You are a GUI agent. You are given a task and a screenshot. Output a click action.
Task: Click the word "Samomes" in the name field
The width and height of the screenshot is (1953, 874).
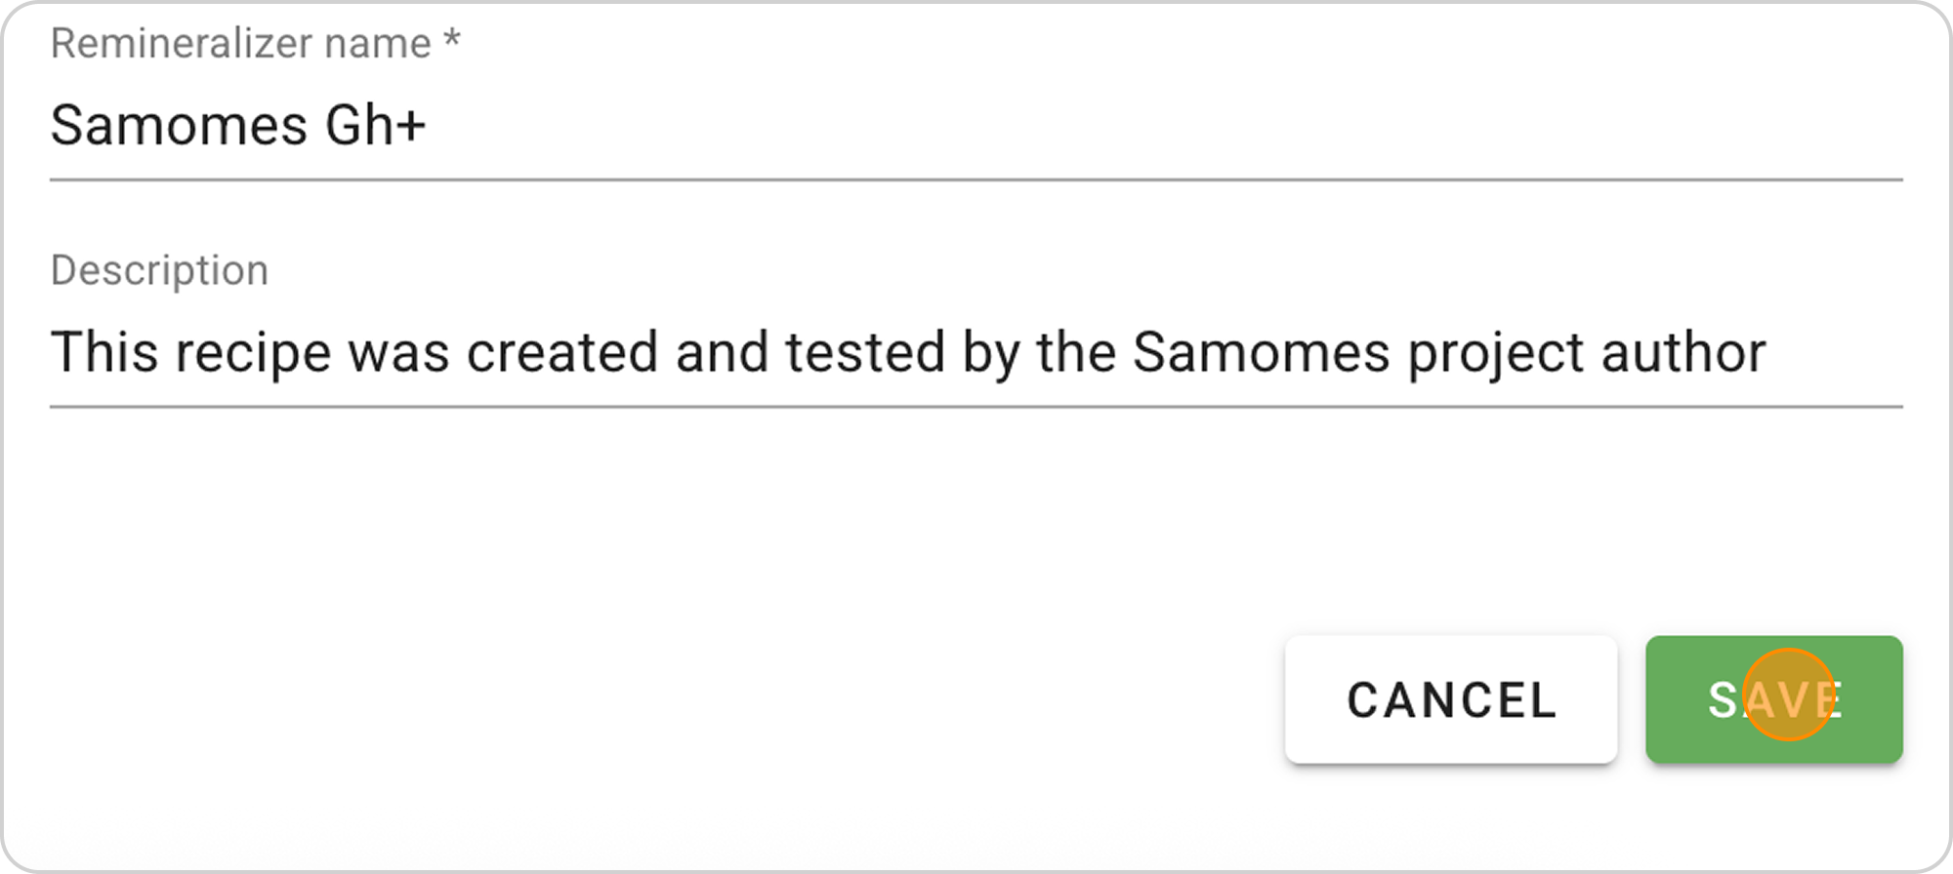179,127
